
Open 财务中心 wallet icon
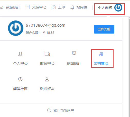tap(47, 54)
